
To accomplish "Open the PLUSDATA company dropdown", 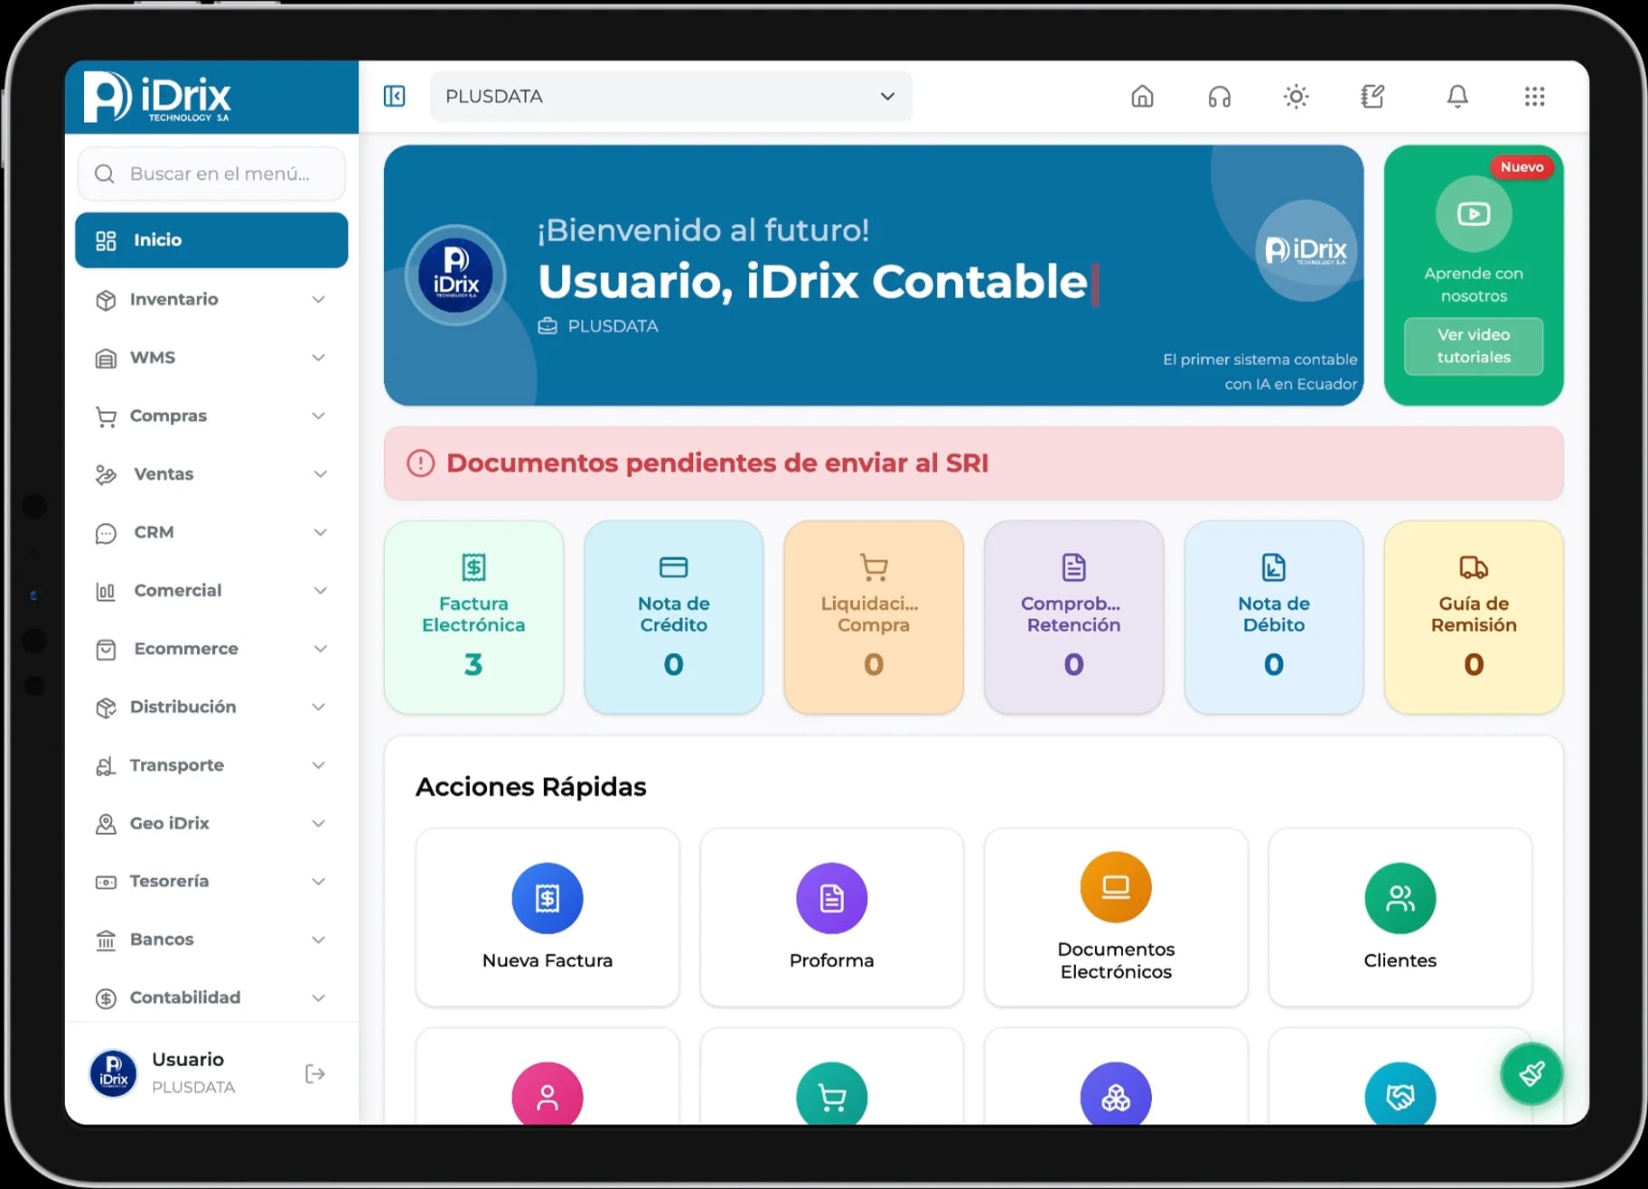I will pos(670,96).
